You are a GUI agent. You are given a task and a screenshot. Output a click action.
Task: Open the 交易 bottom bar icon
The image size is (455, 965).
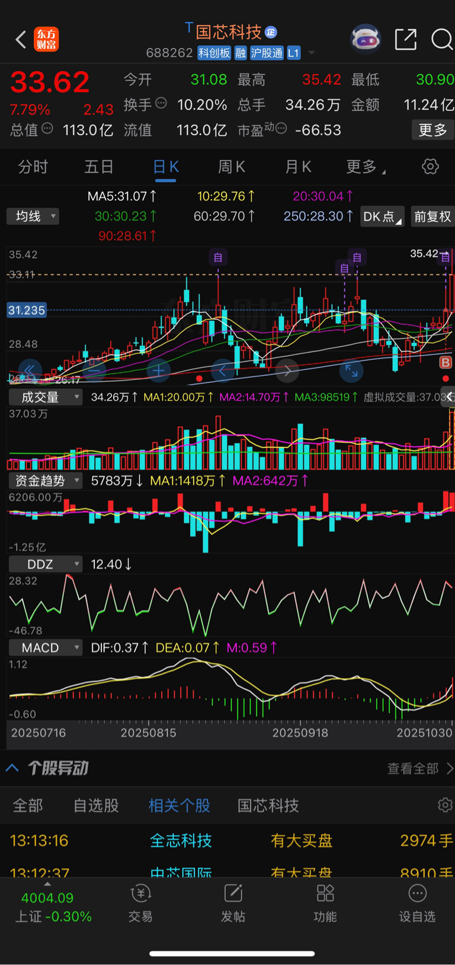pos(140,903)
